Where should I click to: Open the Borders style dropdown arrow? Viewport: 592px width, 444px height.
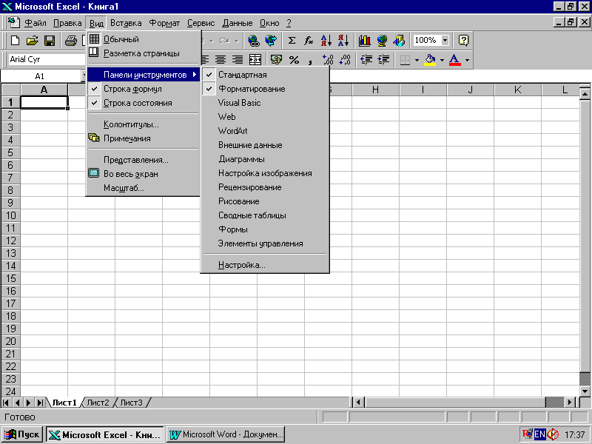point(417,60)
